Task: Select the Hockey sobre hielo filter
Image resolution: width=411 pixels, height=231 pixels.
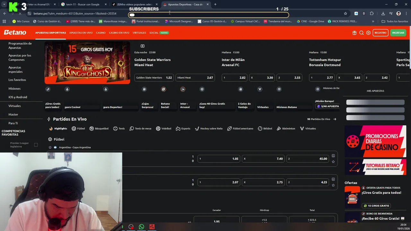Action: (x=209, y=128)
